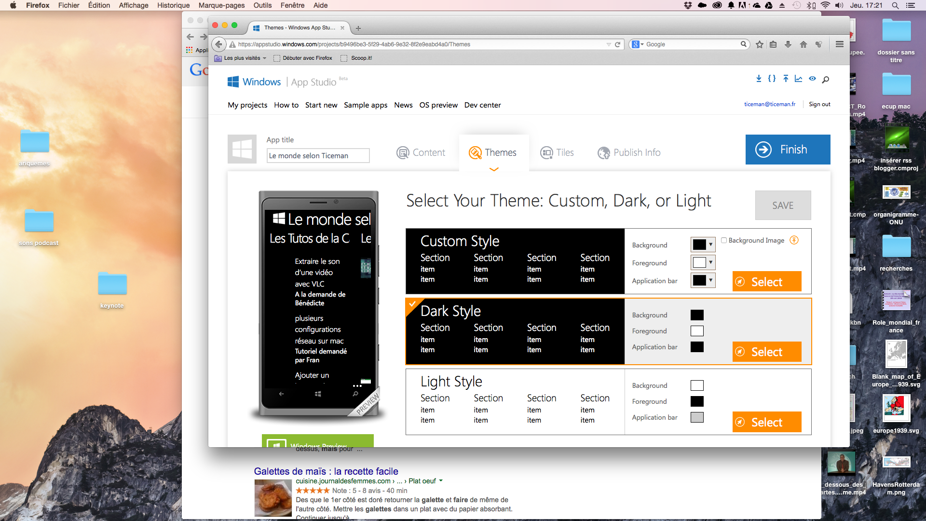Click the Background Image info arrow icon
926x521 pixels.
(x=794, y=240)
